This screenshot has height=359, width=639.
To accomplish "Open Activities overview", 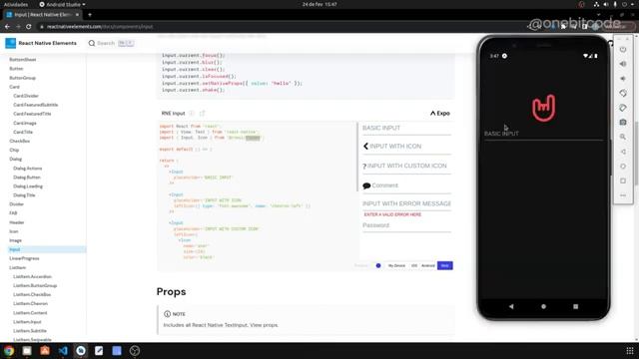I will (x=16, y=4).
